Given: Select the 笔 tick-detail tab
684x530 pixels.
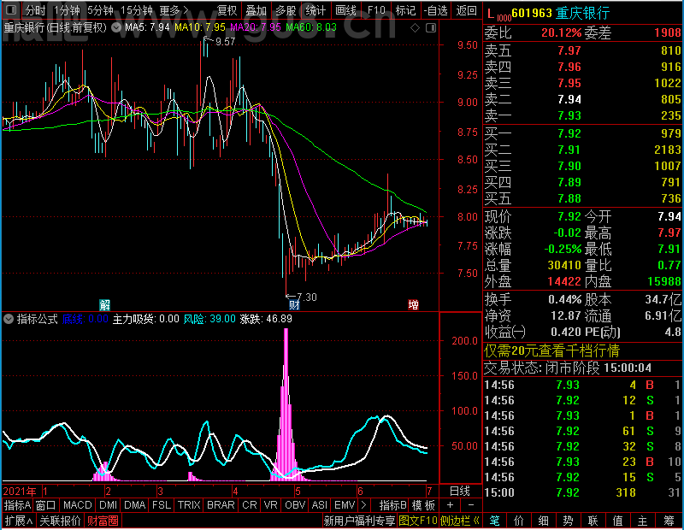Looking at the screenshot, I should point(494,521).
